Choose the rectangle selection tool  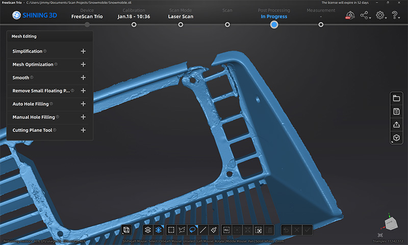coord(171,230)
